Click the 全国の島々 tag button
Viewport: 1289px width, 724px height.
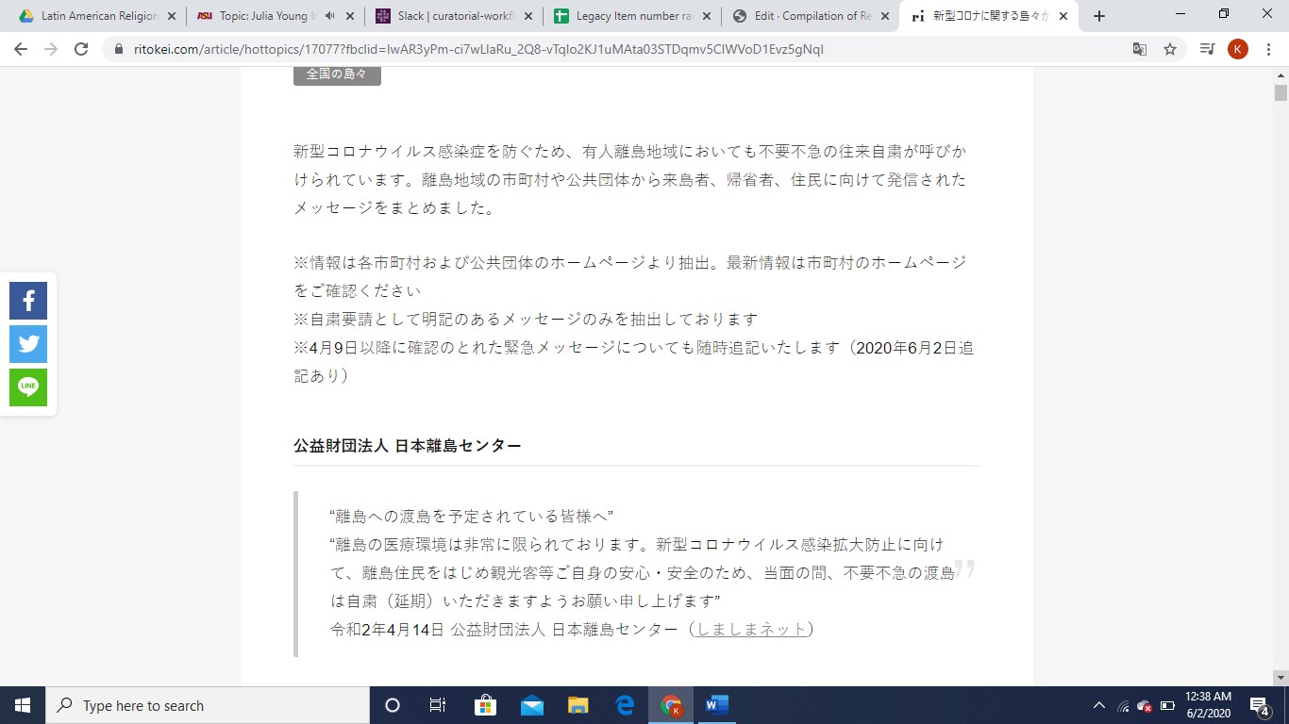[337, 74]
